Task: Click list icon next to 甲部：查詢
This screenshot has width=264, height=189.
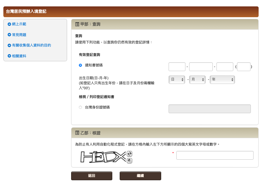Action: (77, 24)
